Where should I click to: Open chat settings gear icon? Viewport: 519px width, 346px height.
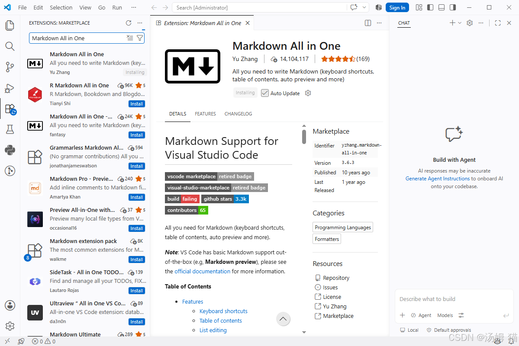[469, 23]
